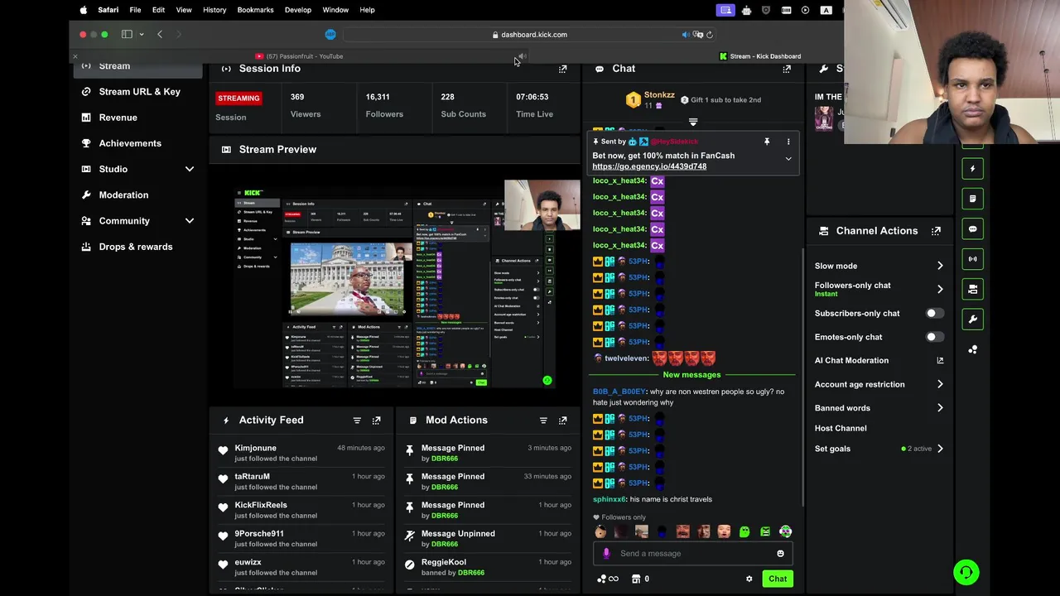Open Drops & rewards in sidebar
Screen dimensions: 1060x596
[x=136, y=247]
